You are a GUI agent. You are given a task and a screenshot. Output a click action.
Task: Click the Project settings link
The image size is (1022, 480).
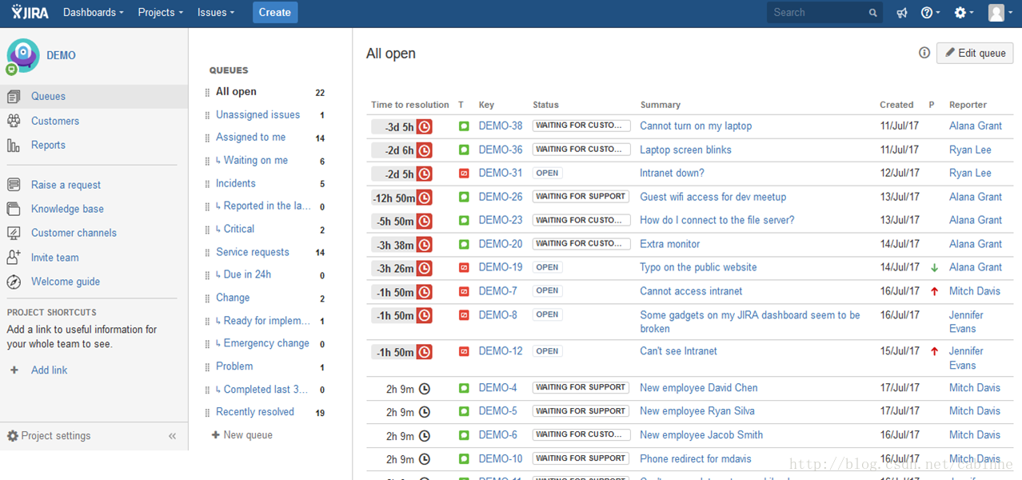(56, 436)
